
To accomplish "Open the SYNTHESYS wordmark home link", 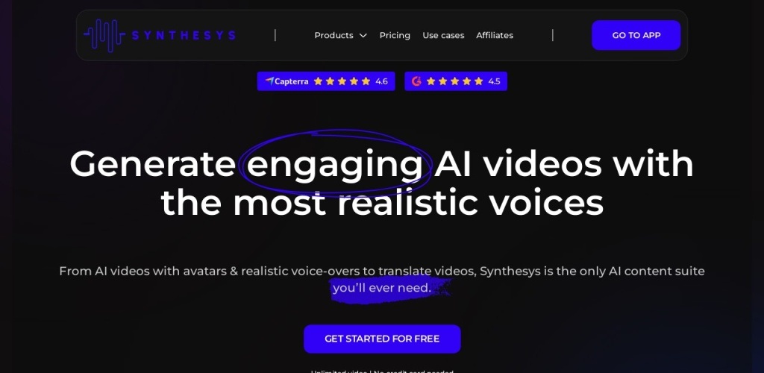I will click(x=184, y=36).
